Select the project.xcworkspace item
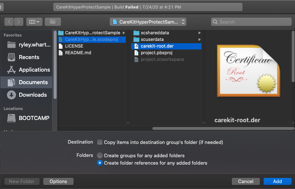The height and width of the screenshot is (189, 295). pos(166,59)
